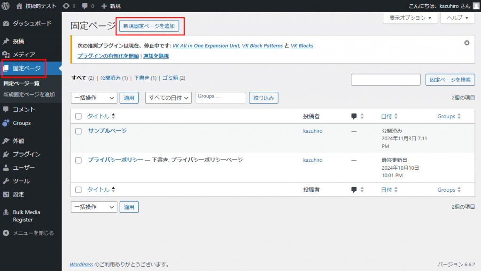Expand the すべての日付 date filter
The width and height of the screenshot is (481, 271).
click(169, 98)
